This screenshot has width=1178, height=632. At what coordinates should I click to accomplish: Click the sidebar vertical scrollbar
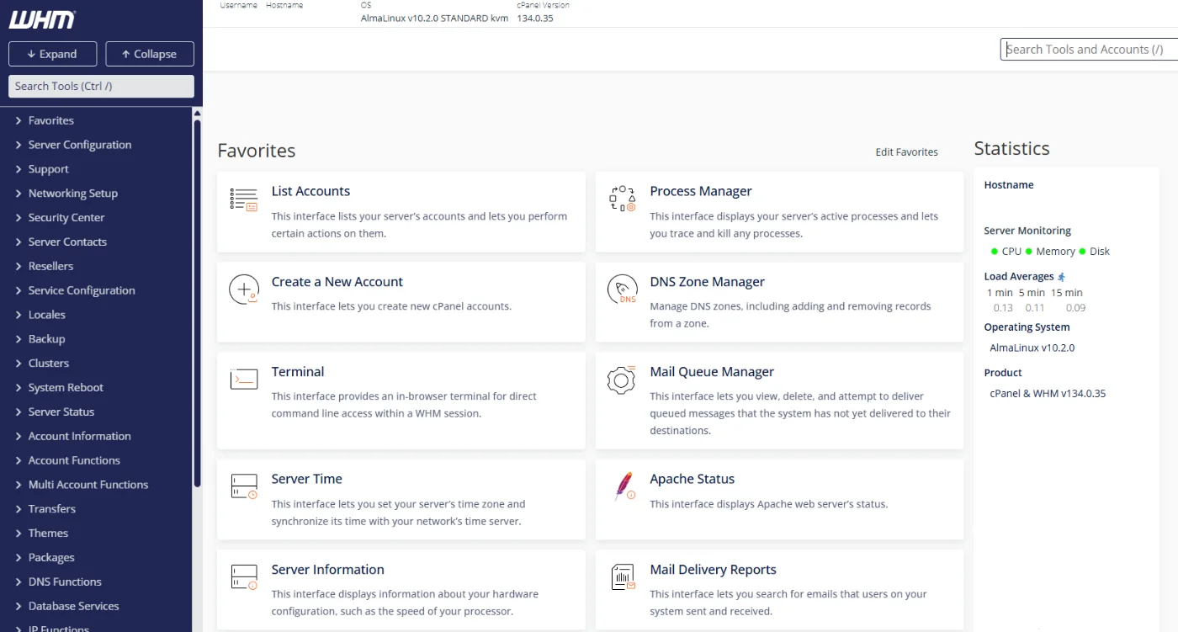click(x=198, y=303)
